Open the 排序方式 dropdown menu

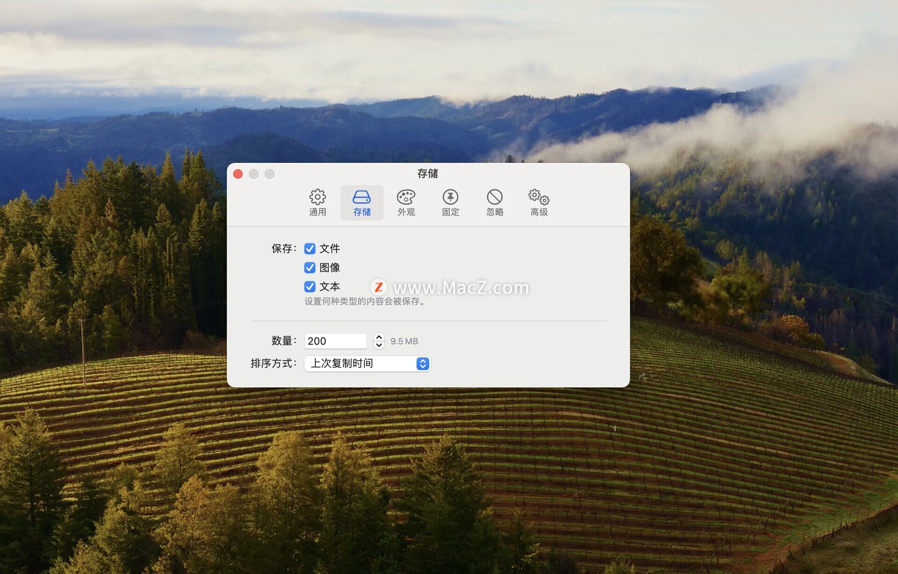point(367,363)
